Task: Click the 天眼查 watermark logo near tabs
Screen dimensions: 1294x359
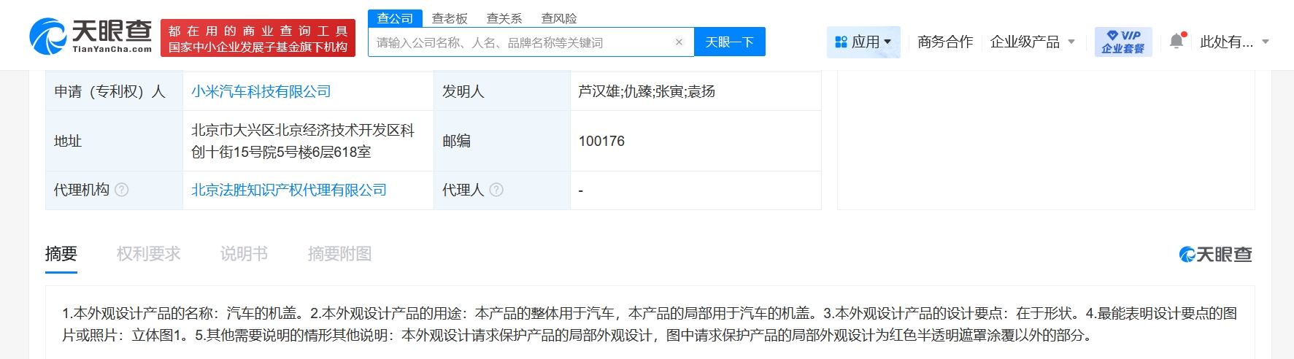Action: [1215, 255]
